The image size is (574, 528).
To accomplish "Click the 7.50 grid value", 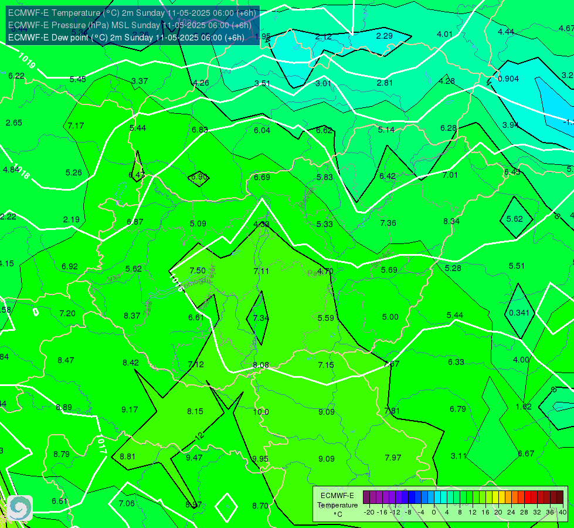I will pyautogui.click(x=198, y=270).
